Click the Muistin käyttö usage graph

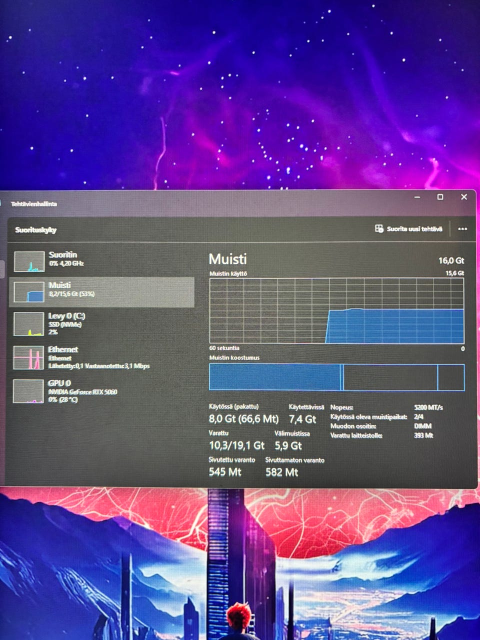pyautogui.click(x=336, y=310)
